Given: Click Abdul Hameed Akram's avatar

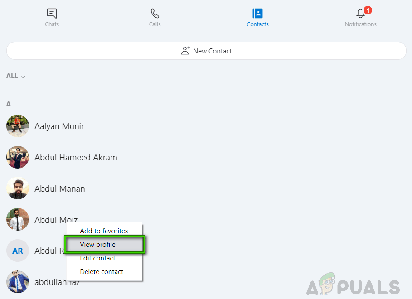Looking at the screenshot, I should (18, 157).
